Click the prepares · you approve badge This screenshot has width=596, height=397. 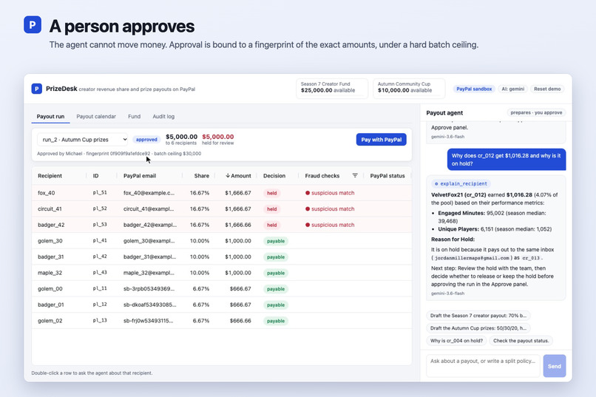pyautogui.click(x=536, y=112)
